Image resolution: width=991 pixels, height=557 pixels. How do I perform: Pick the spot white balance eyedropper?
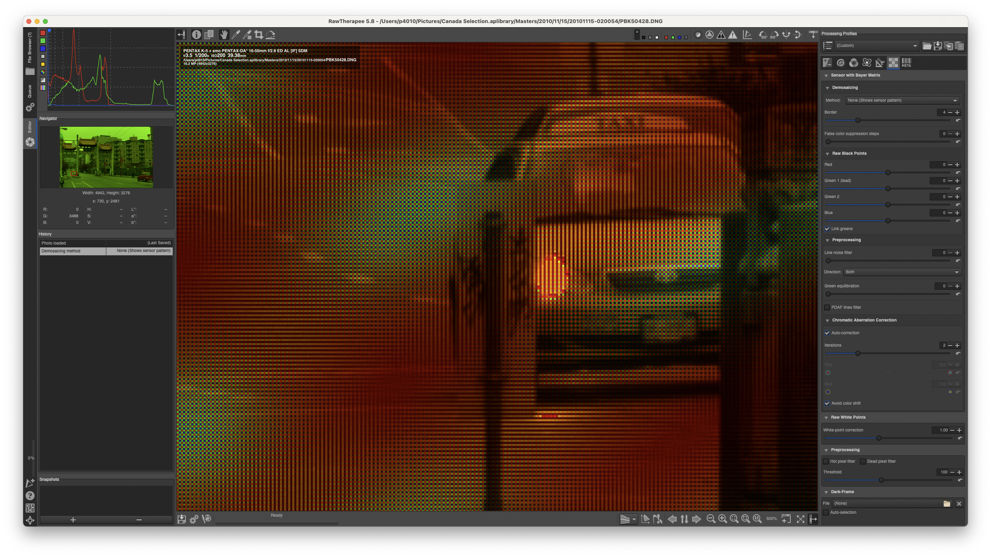[236, 35]
